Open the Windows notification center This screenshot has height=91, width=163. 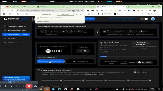click(x=159, y=89)
